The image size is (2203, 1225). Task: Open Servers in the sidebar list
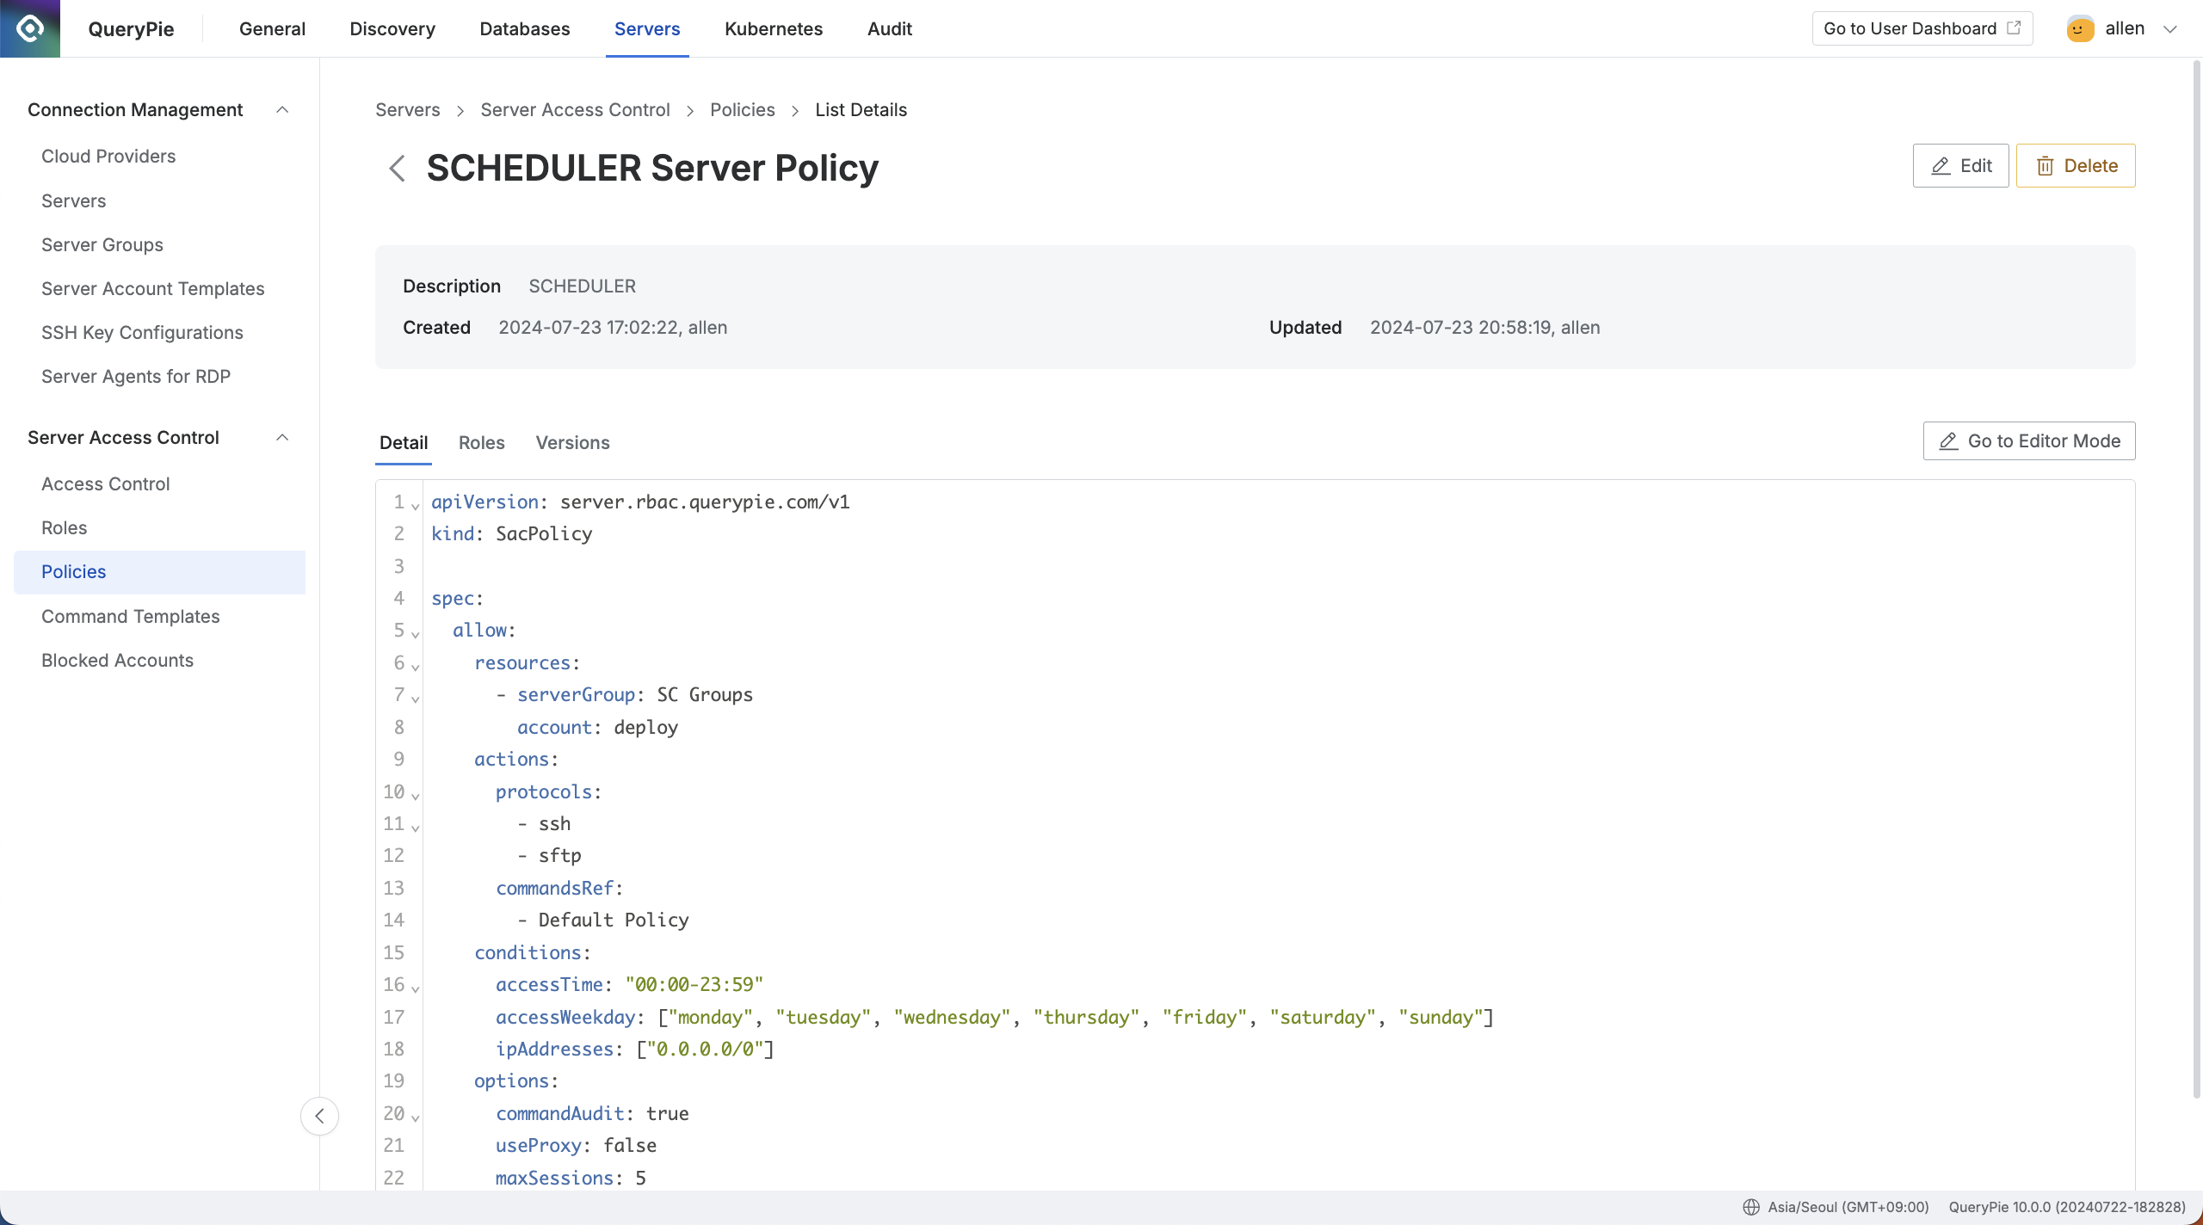pyautogui.click(x=74, y=201)
